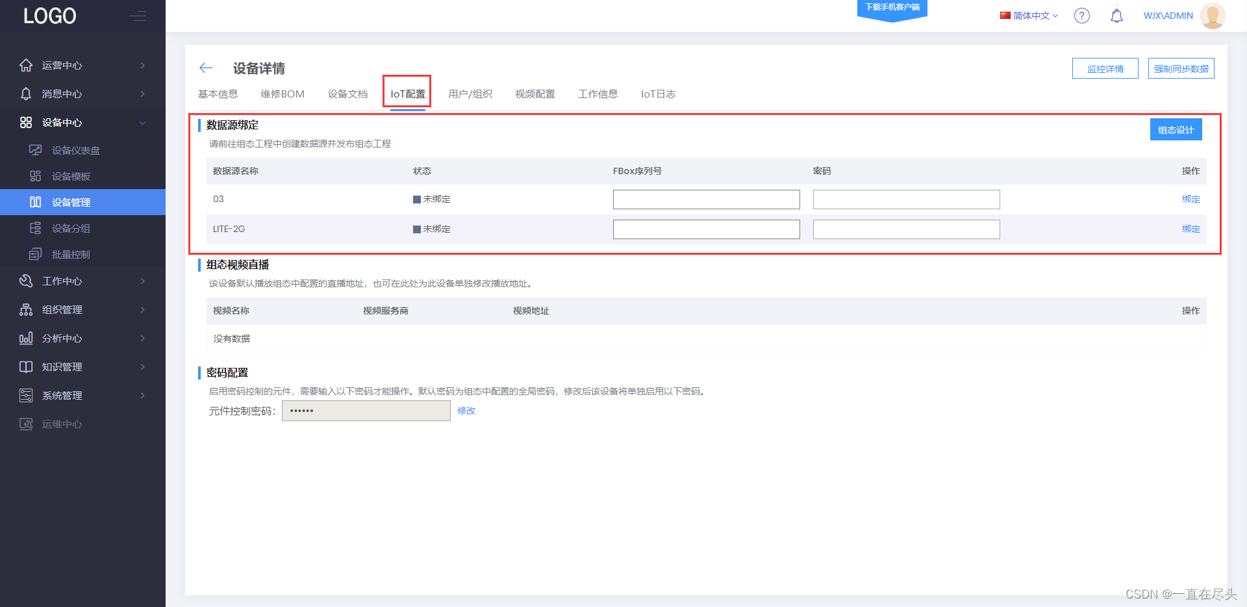
Task: Click the 运维中心 icon
Action: tap(26, 424)
